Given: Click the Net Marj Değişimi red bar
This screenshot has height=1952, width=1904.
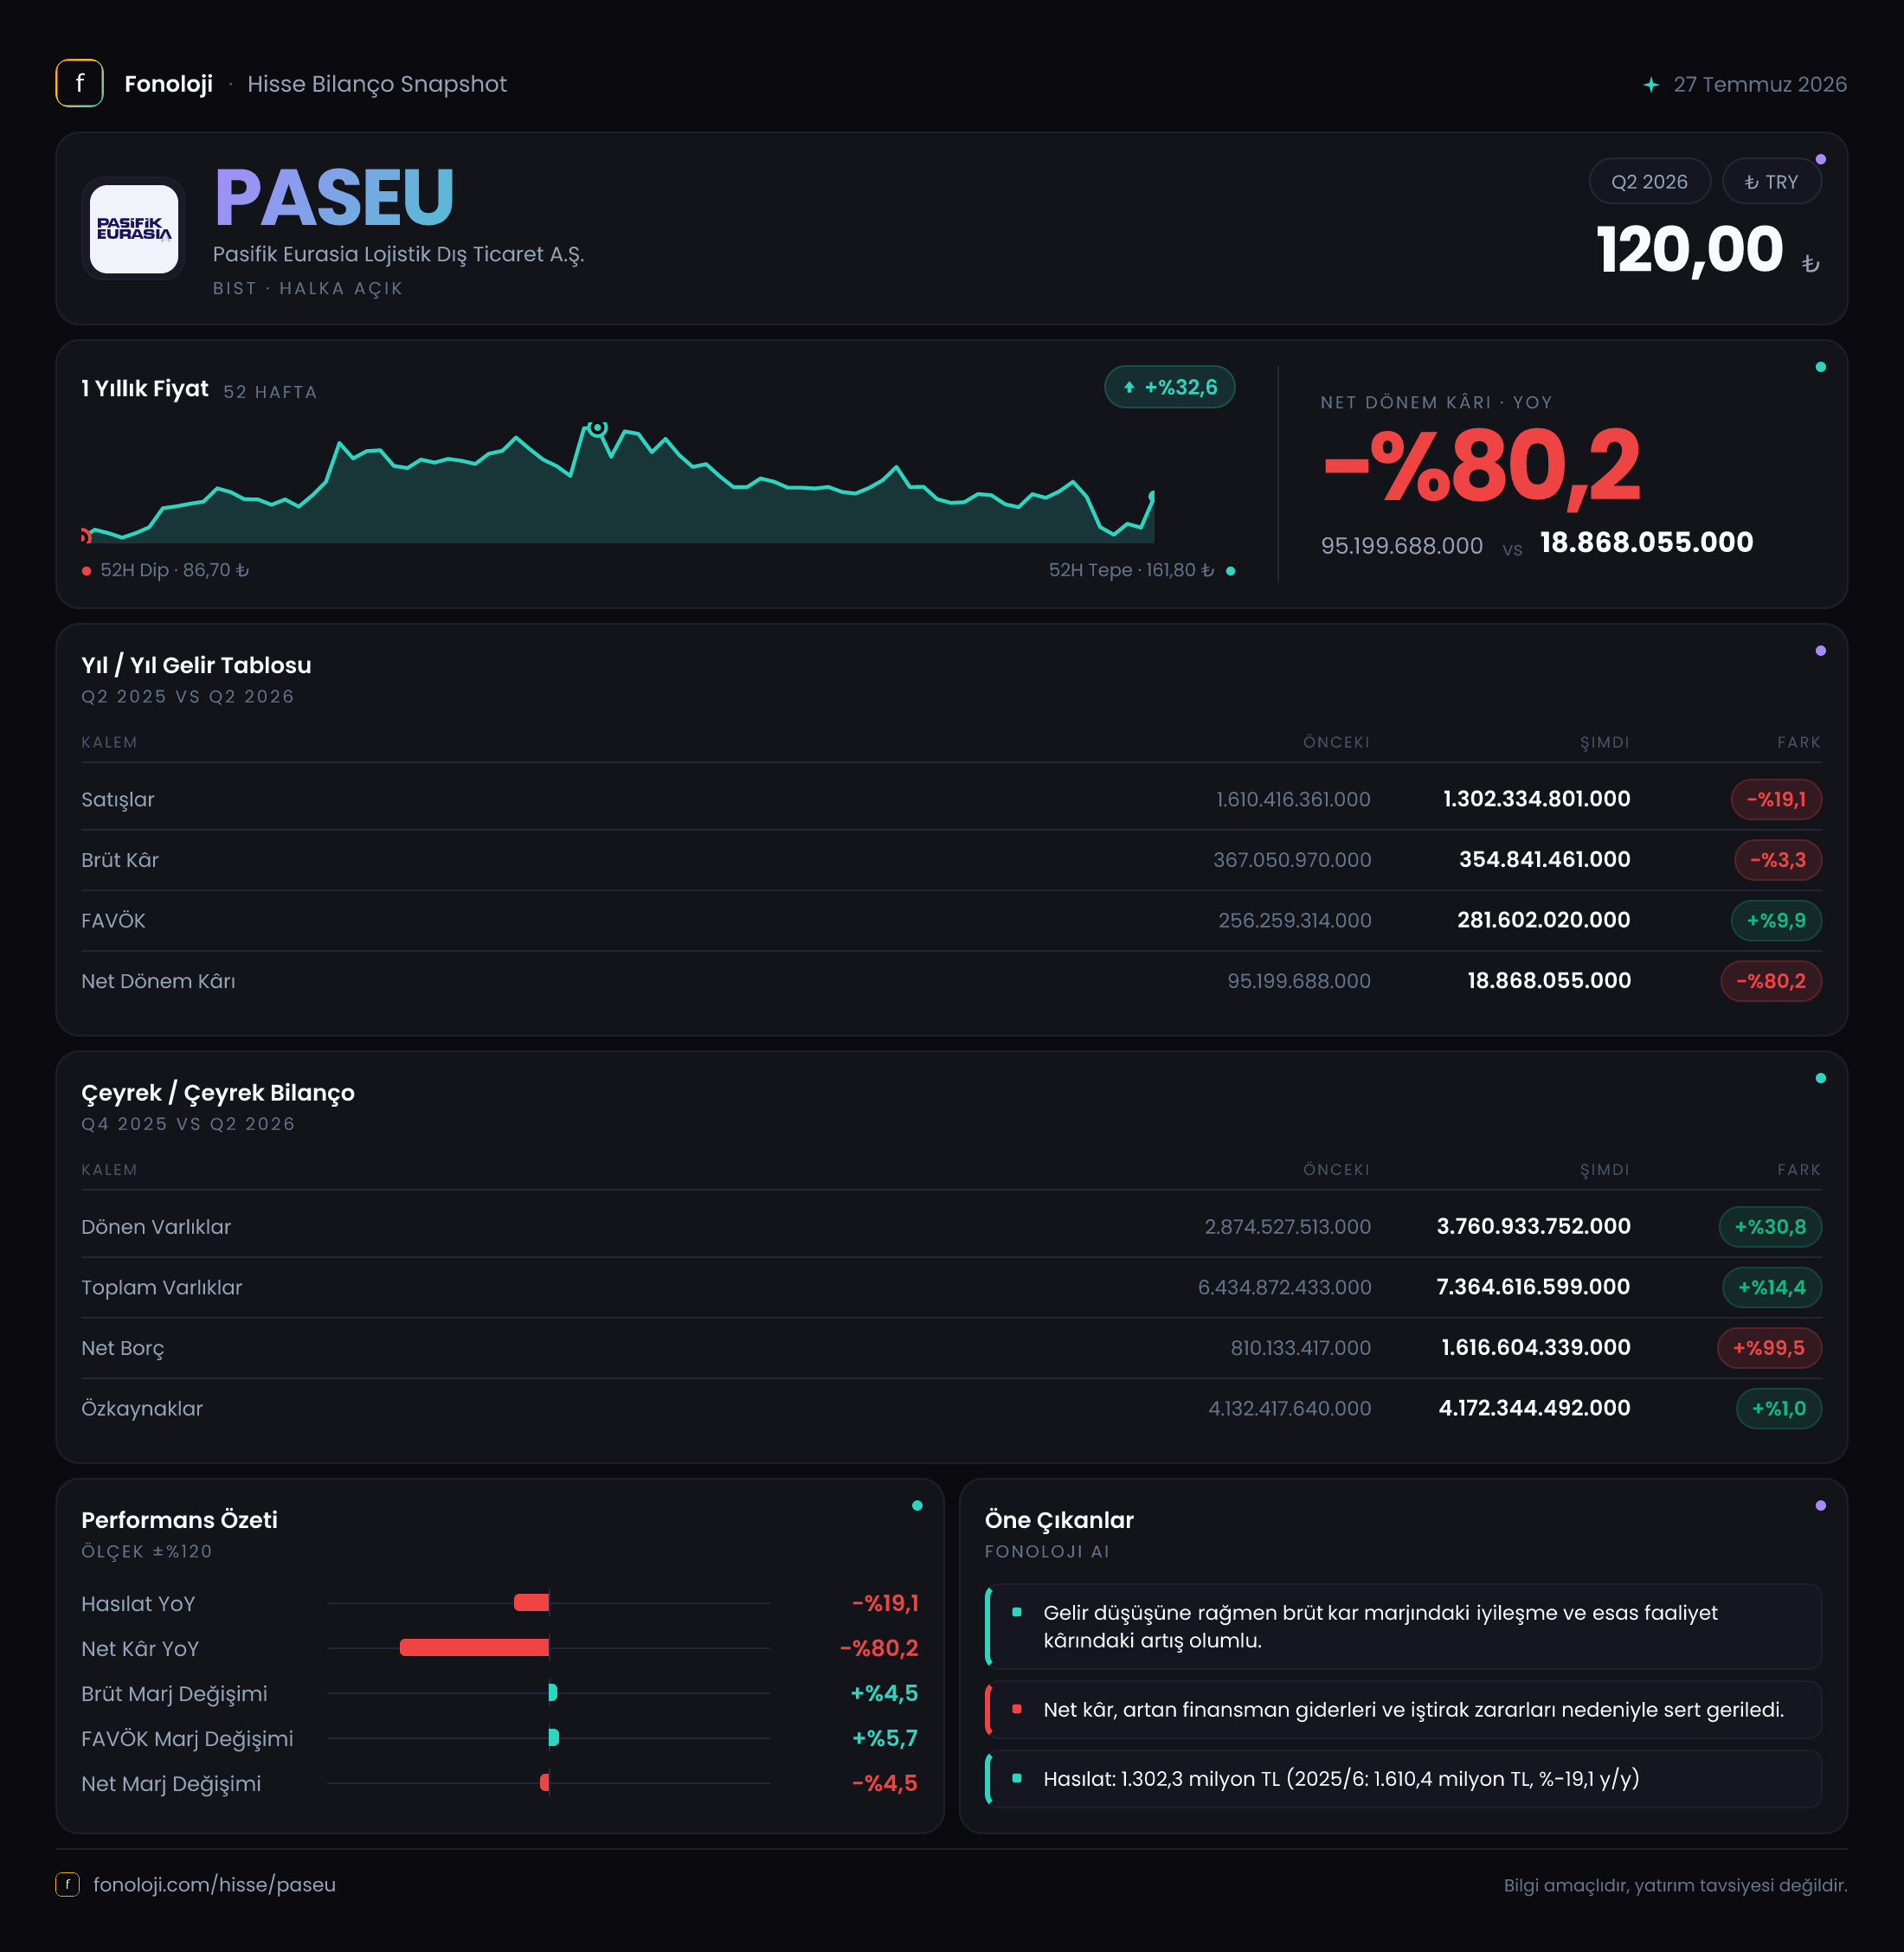Looking at the screenshot, I should coord(545,1783).
